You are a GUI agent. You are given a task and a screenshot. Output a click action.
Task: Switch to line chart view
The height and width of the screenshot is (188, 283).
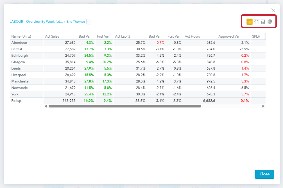click(256, 22)
